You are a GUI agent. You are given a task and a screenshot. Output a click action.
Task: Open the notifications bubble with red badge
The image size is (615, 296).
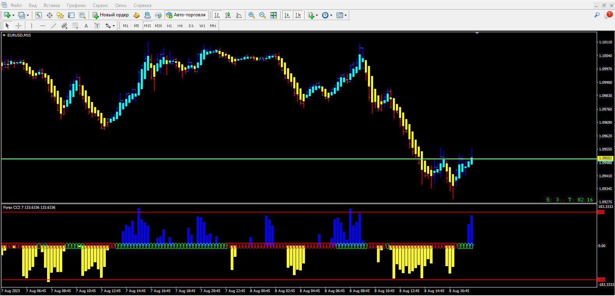click(x=608, y=15)
